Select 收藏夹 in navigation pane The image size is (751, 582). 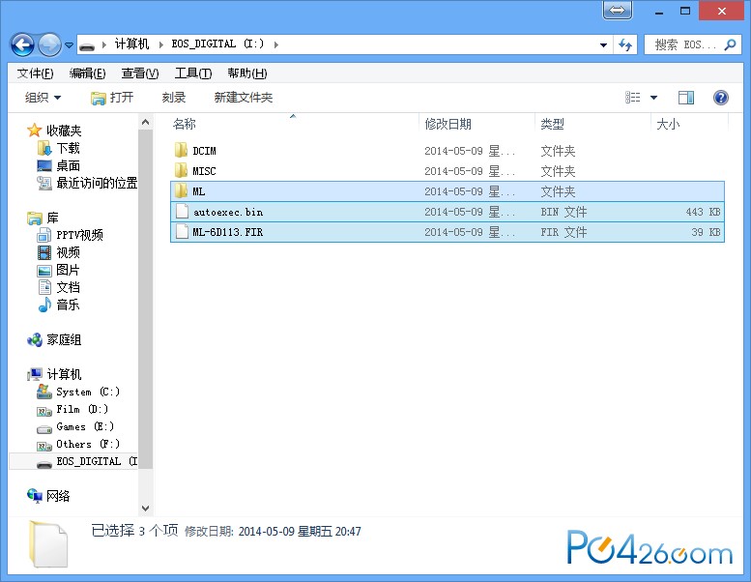[64, 131]
